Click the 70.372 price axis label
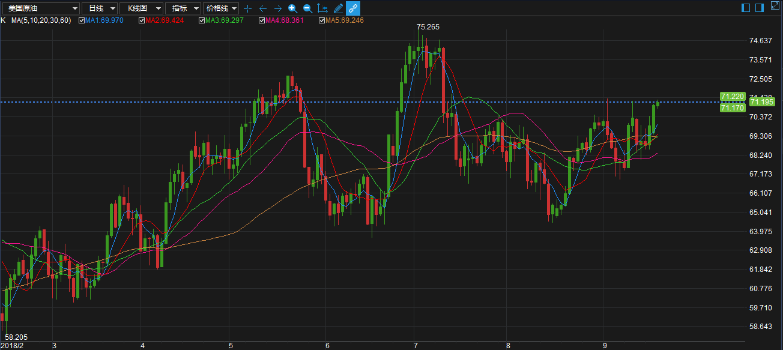The width and height of the screenshot is (783, 350). point(761,117)
